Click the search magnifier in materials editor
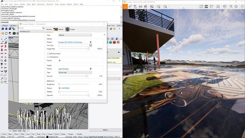The image size is (245, 138). point(43,28)
